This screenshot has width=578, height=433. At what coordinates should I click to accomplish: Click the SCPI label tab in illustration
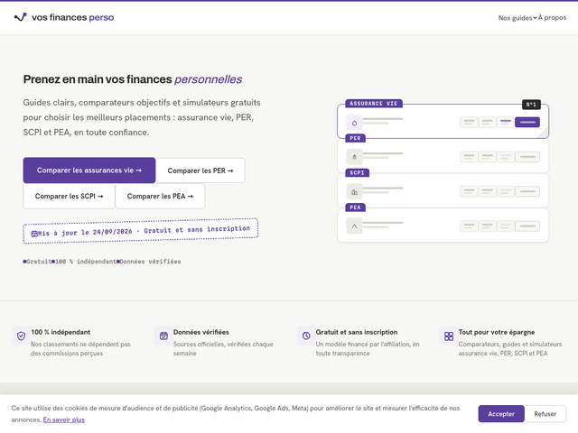coord(357,172)
